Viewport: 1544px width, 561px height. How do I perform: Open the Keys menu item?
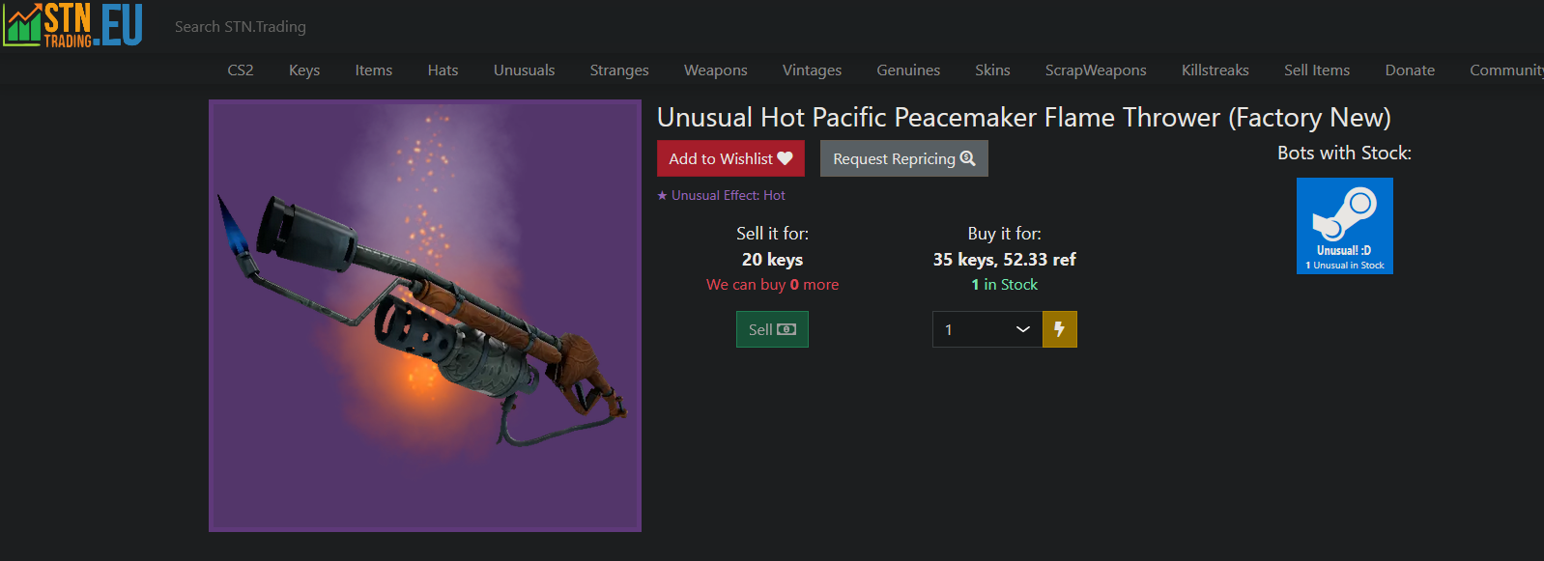point(304,70)
